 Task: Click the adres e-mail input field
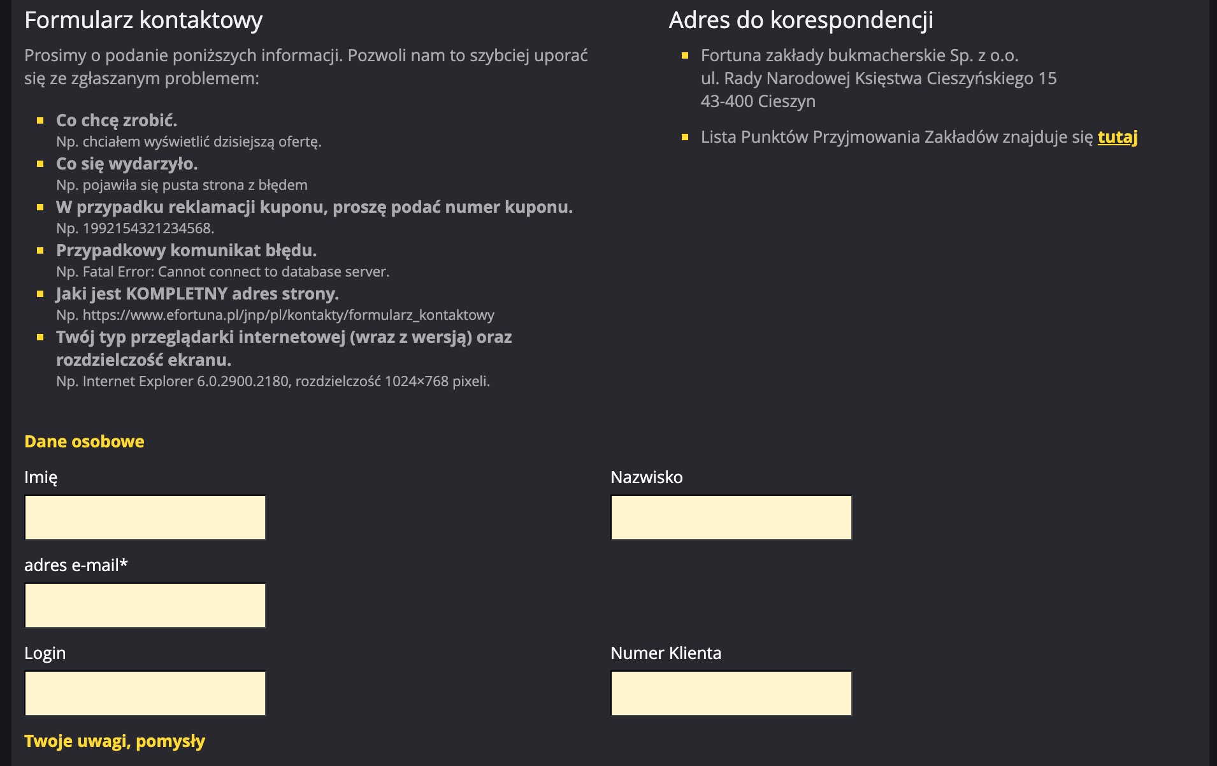click(145, 605)
